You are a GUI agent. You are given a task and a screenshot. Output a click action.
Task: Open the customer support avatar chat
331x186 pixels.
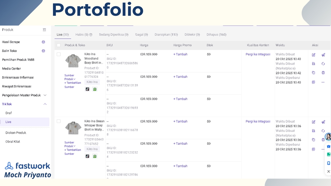[328, 137]
